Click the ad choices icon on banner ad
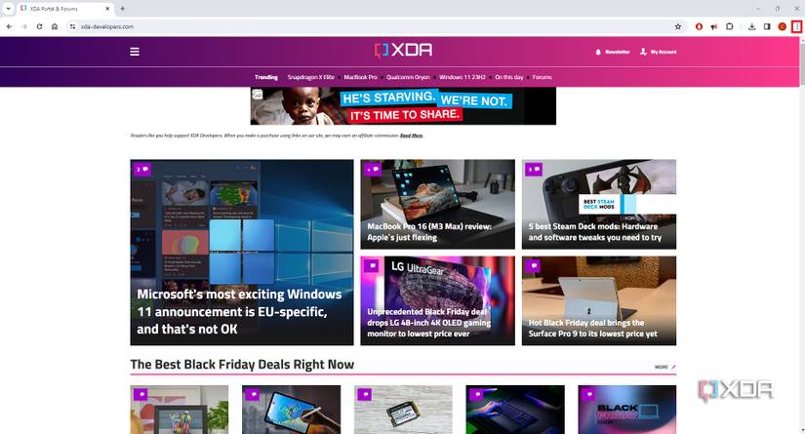 point(258,94)
